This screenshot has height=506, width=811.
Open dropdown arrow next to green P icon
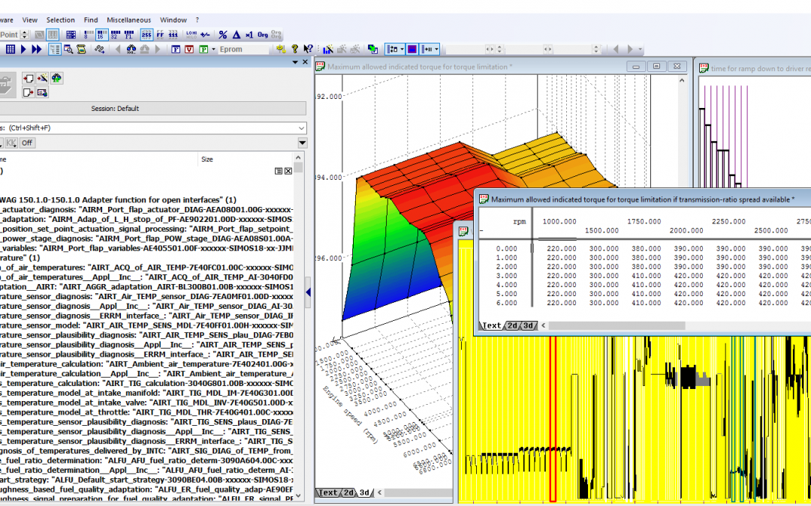click(x=213, y=49)
